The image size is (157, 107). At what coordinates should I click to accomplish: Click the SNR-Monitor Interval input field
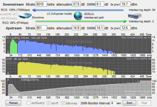(x=113, y=103)
